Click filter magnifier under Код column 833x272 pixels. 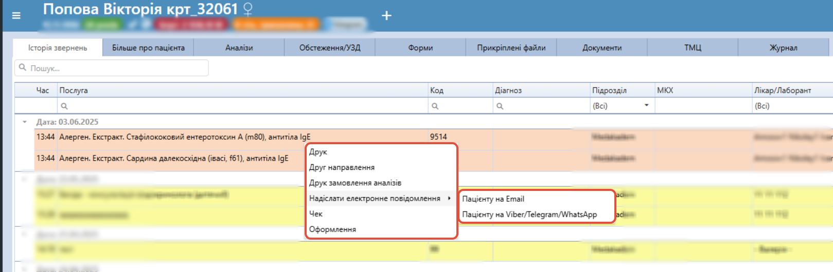(x=435, y=106)
